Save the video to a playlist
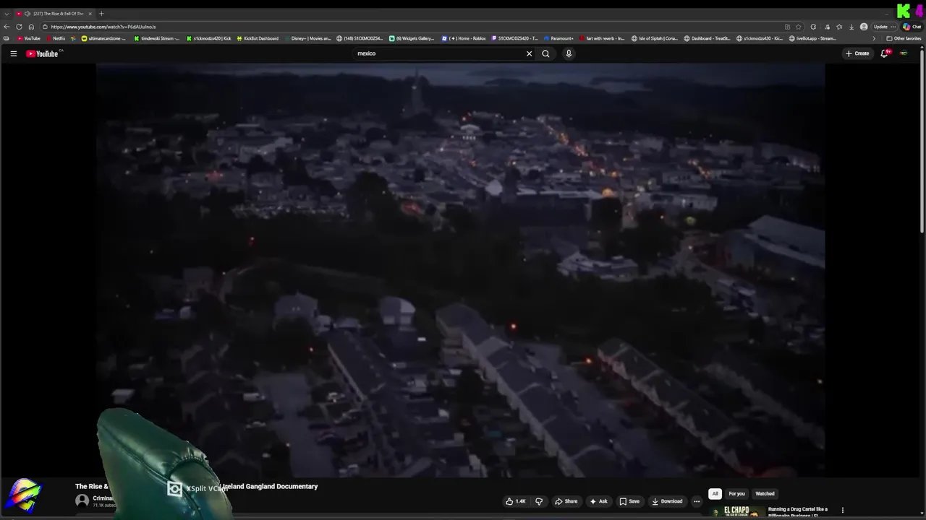926x520 pixels. (x=629, y=501)
